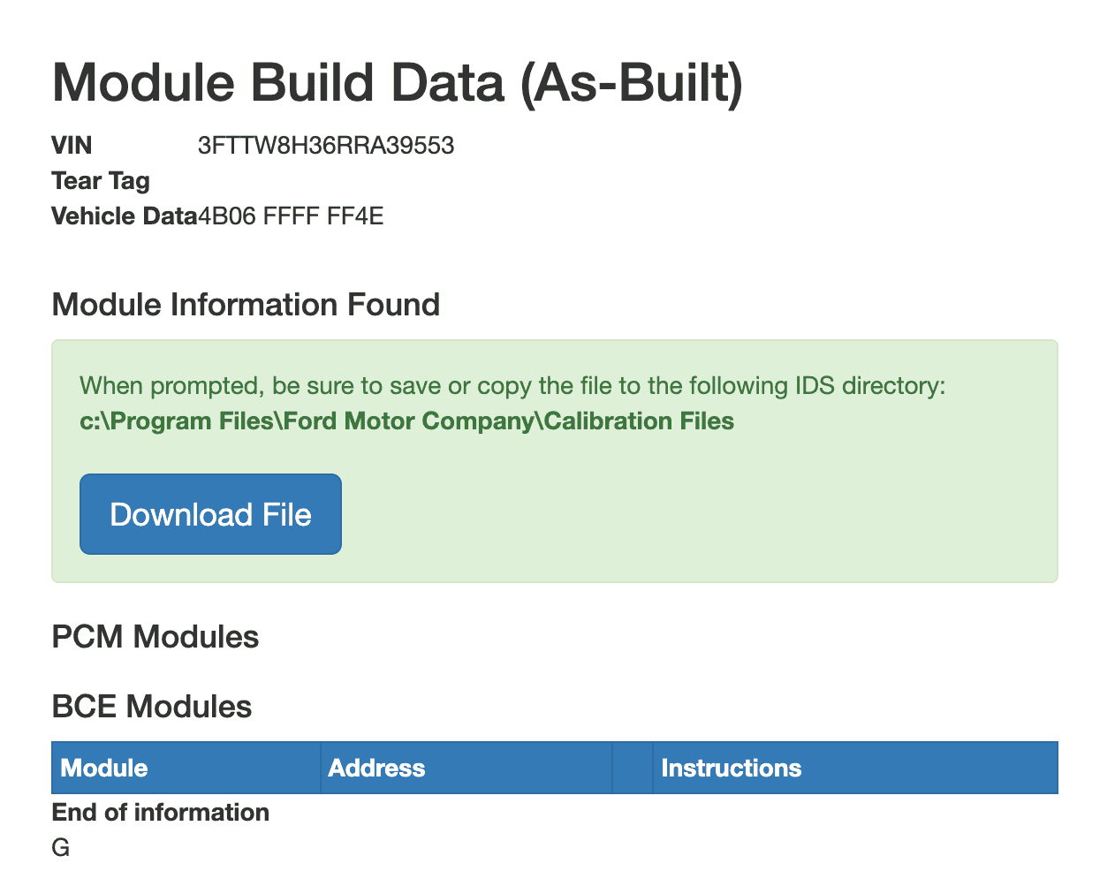Click the Module column header
This screenshot has width=1115, height=894.
pos(104,768)
